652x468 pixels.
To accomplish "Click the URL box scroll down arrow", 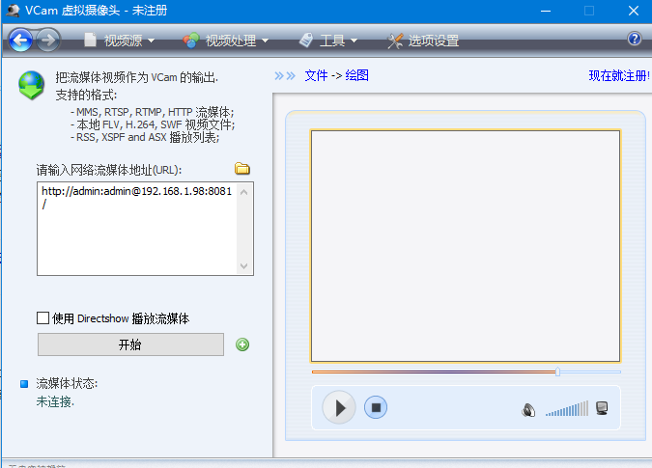I will 244,265.
